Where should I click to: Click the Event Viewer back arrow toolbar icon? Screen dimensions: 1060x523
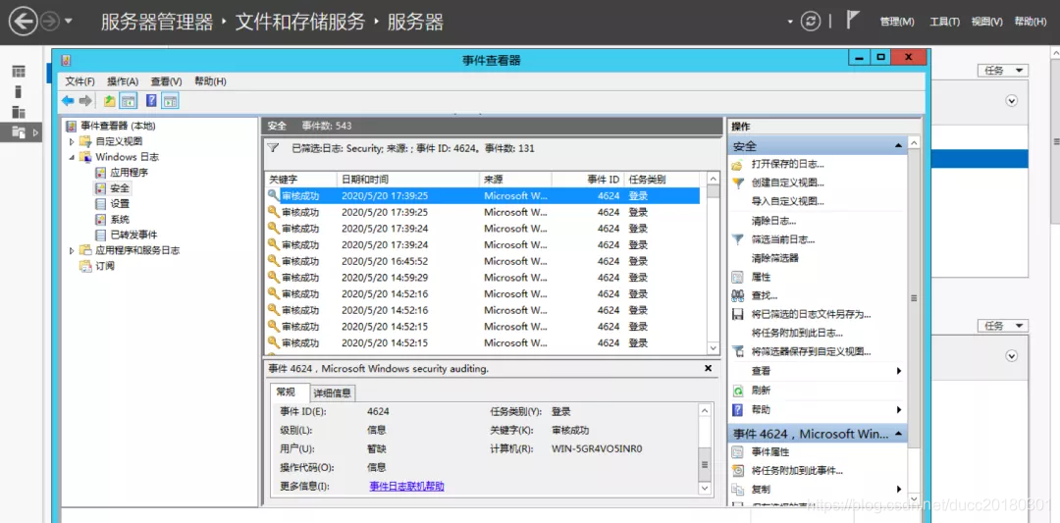coord(68,101)
